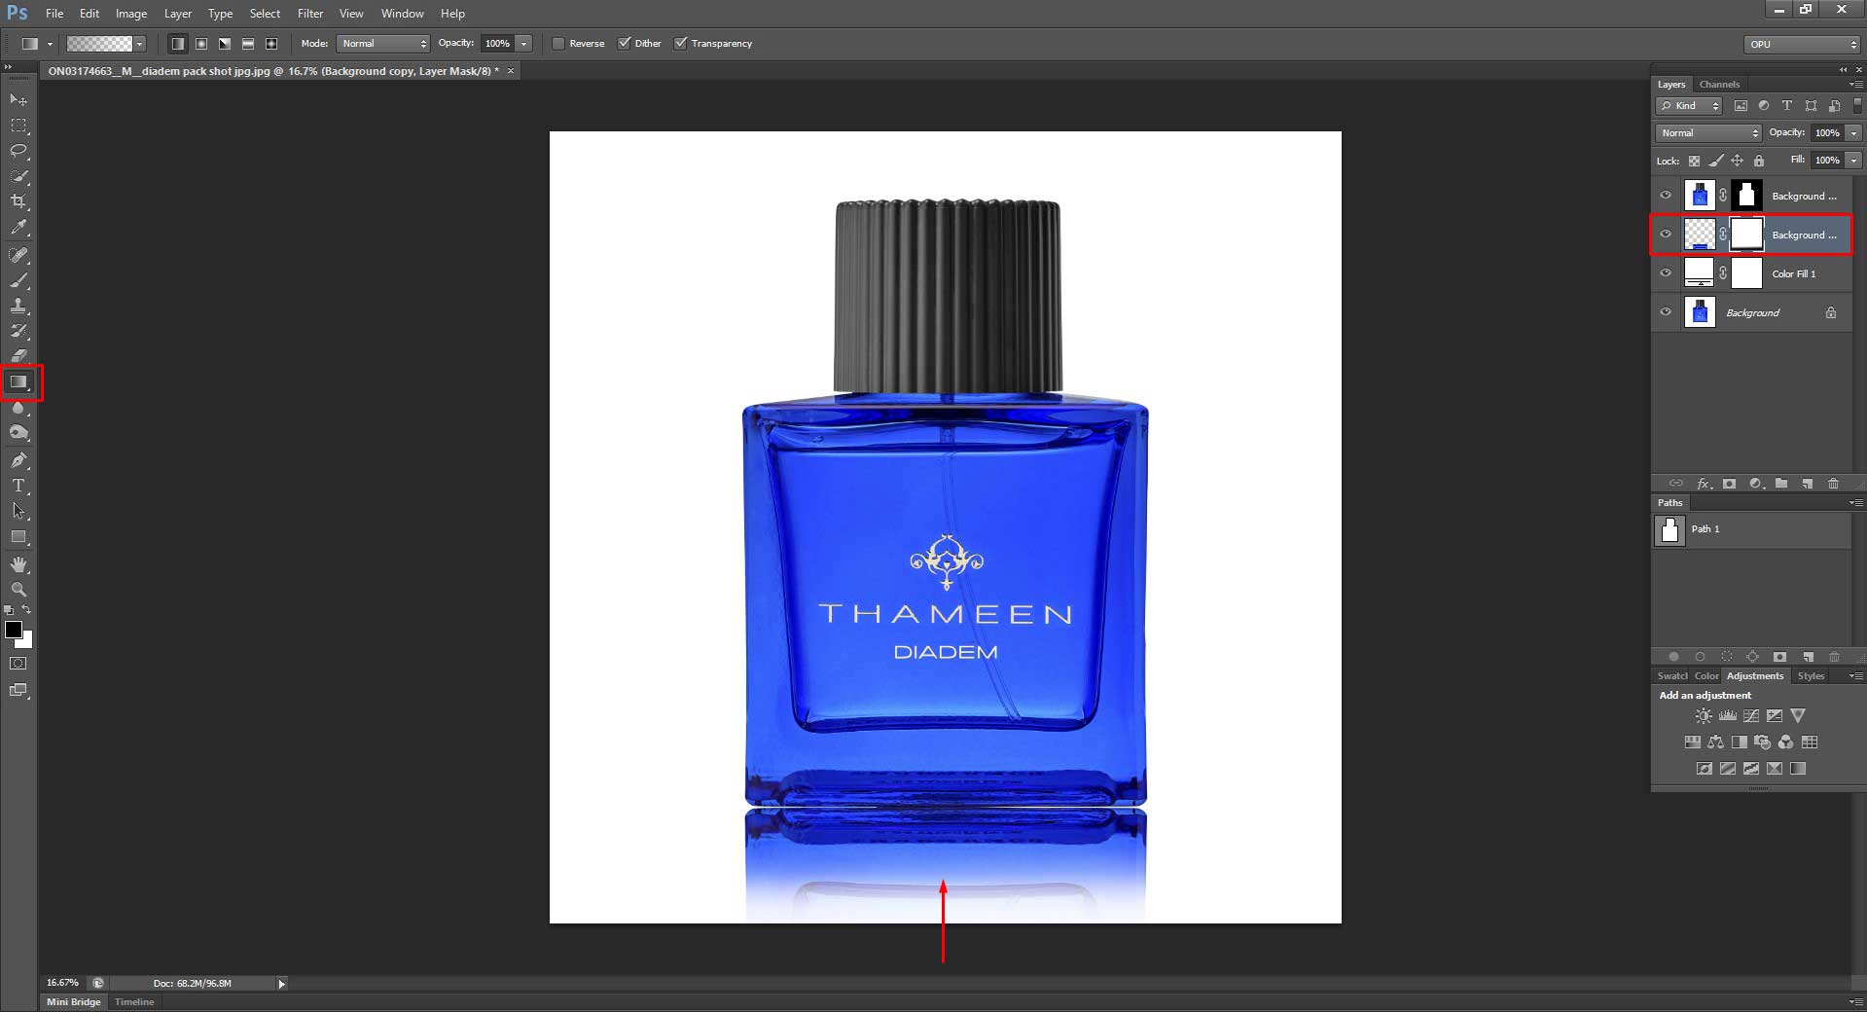Activate the Pen tool
The height and width of the screenshot is (1012, 1867).
(x=18, y=460)
